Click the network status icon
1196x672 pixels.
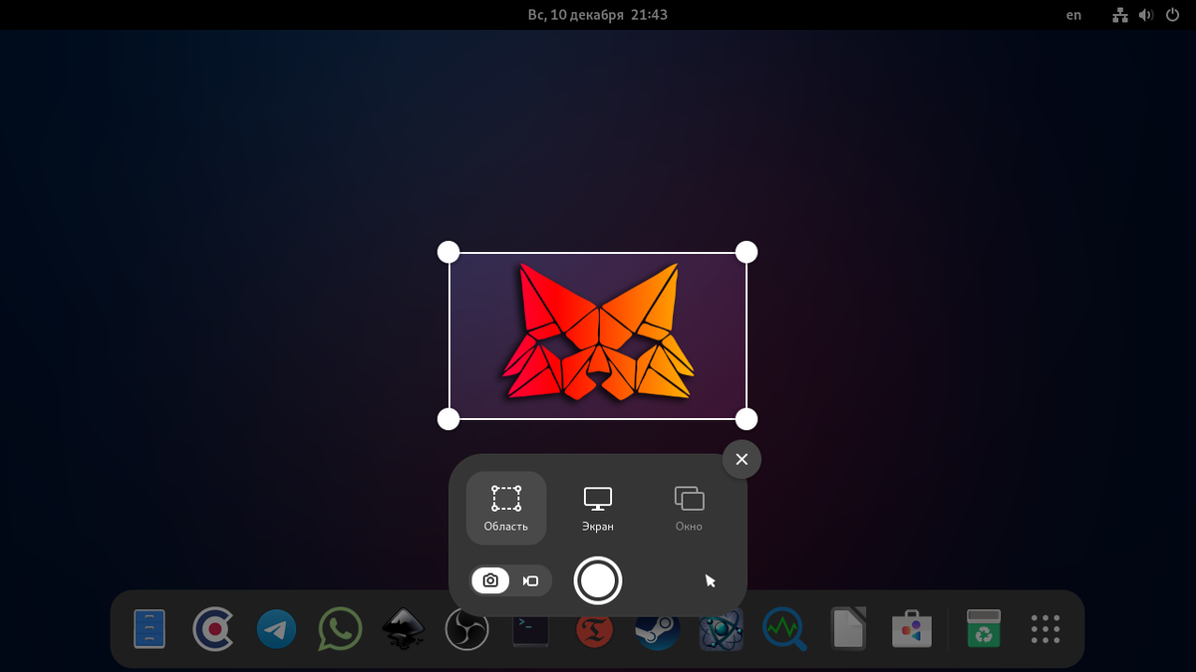pyautogui.click(x=1119, y=15)
